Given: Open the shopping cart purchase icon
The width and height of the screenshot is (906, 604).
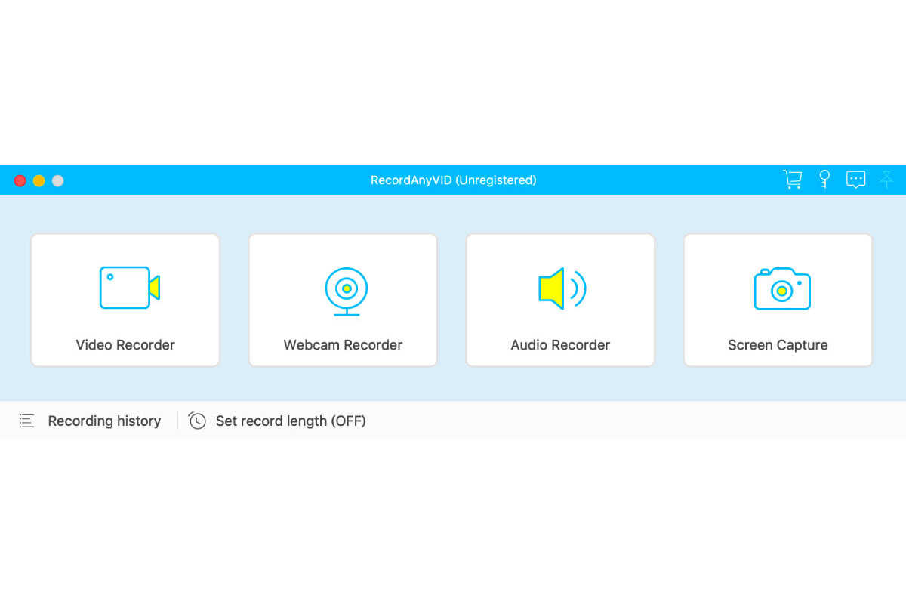Looking at the screenshot, I should [x=793, y=180].
